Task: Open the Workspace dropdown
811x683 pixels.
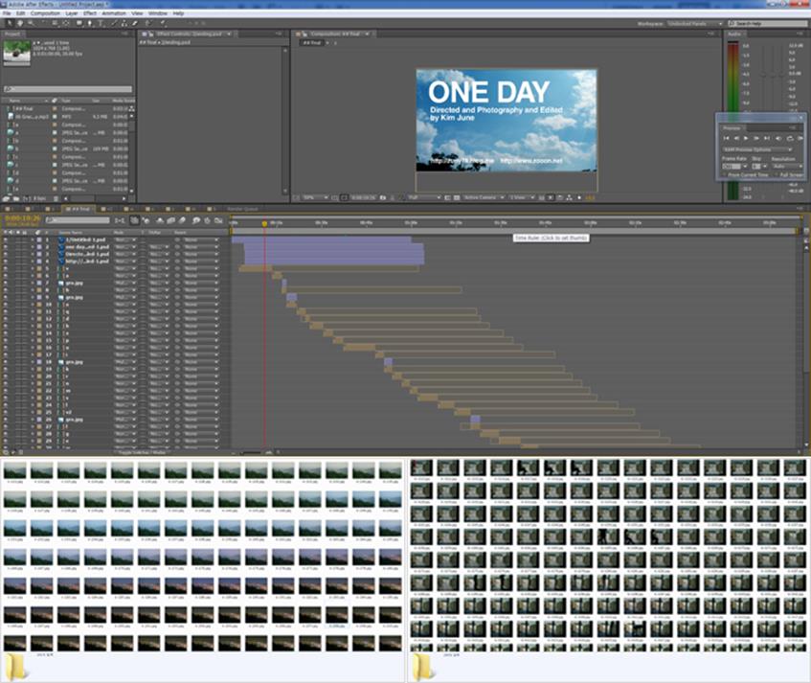Action: pos(694,24)
